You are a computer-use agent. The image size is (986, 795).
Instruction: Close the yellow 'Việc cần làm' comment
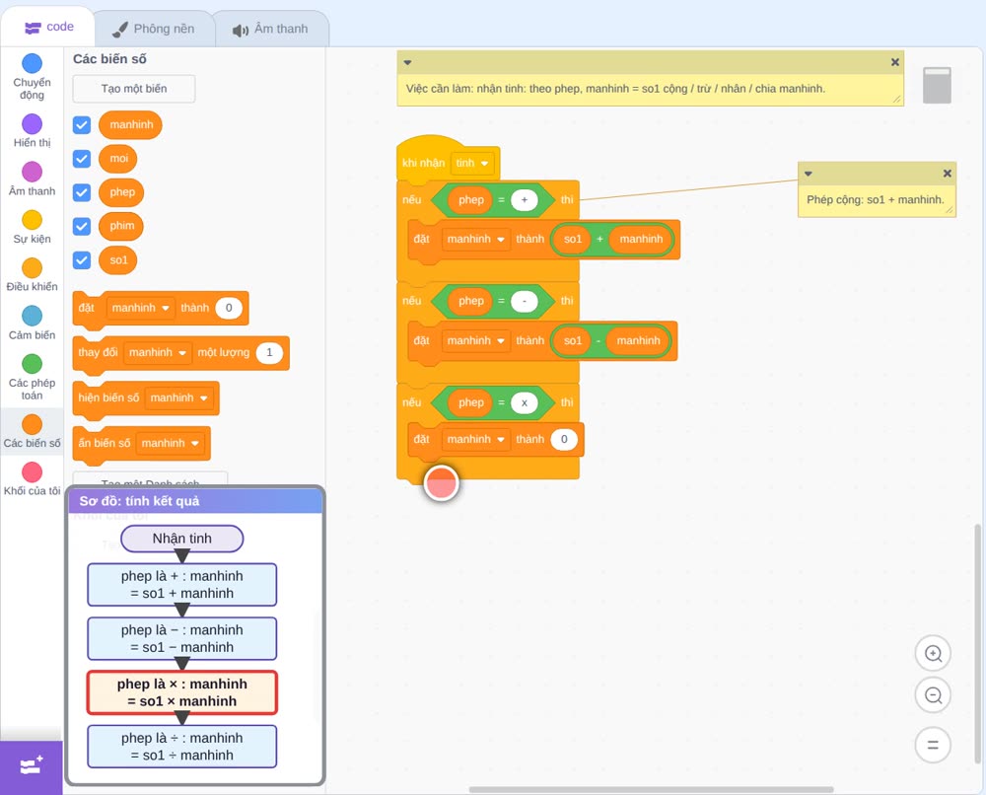(895, 62)
